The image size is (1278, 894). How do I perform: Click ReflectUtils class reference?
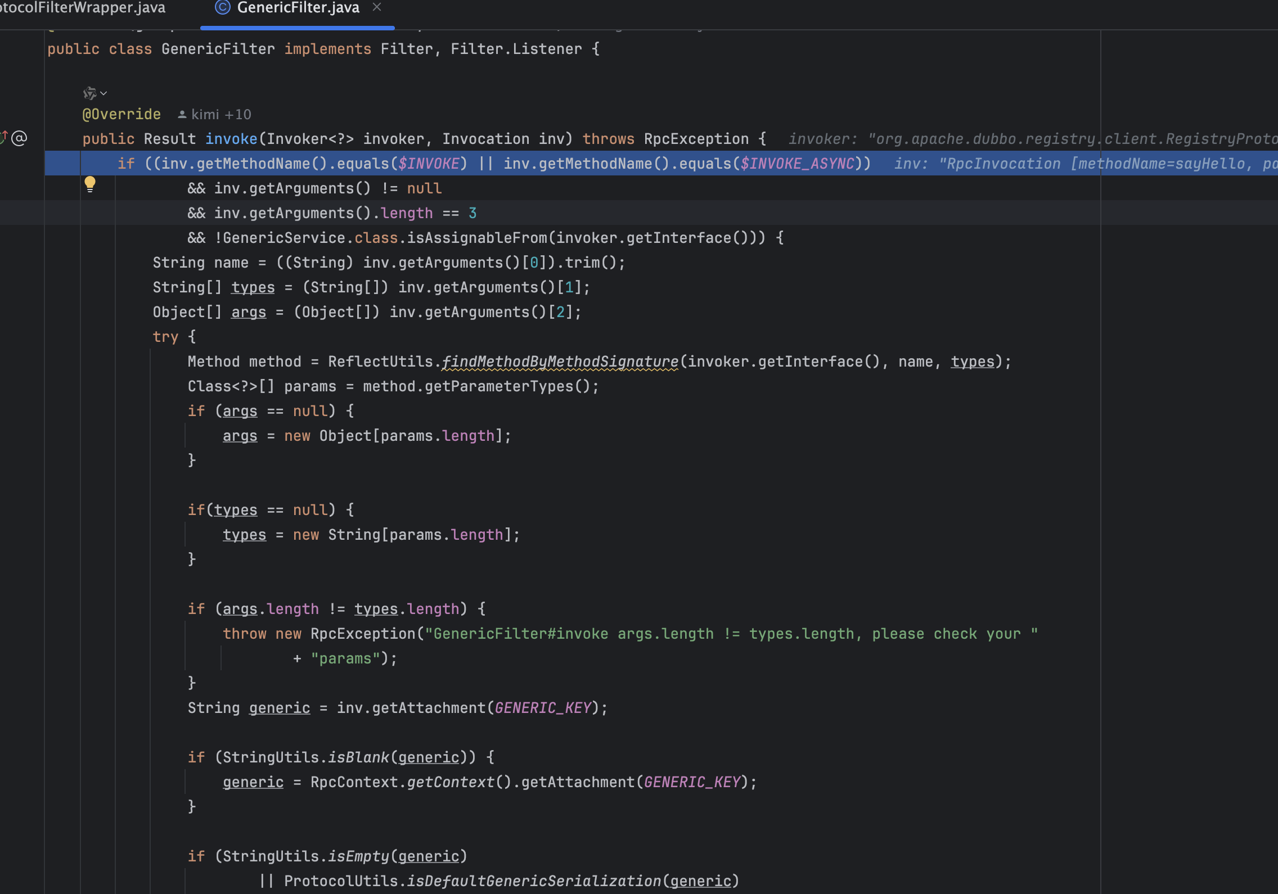tap(381, 362)
